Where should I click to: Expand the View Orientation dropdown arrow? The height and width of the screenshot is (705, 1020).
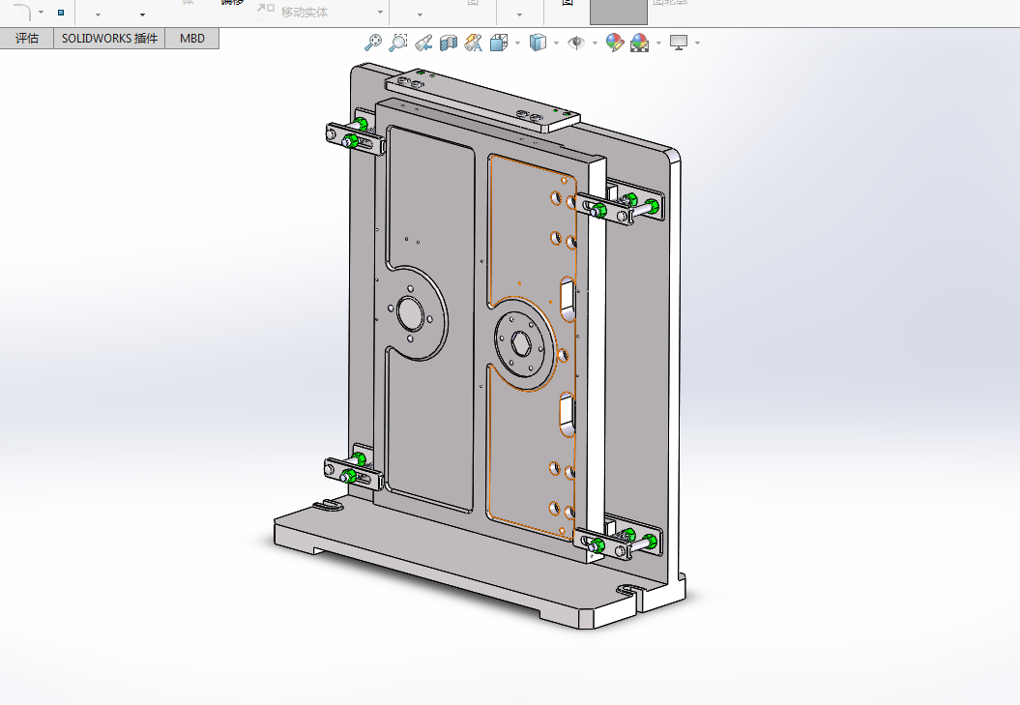coord(518,43)
